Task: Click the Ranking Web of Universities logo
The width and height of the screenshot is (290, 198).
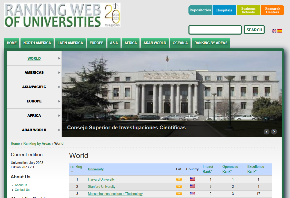Action: click(62, 15)
